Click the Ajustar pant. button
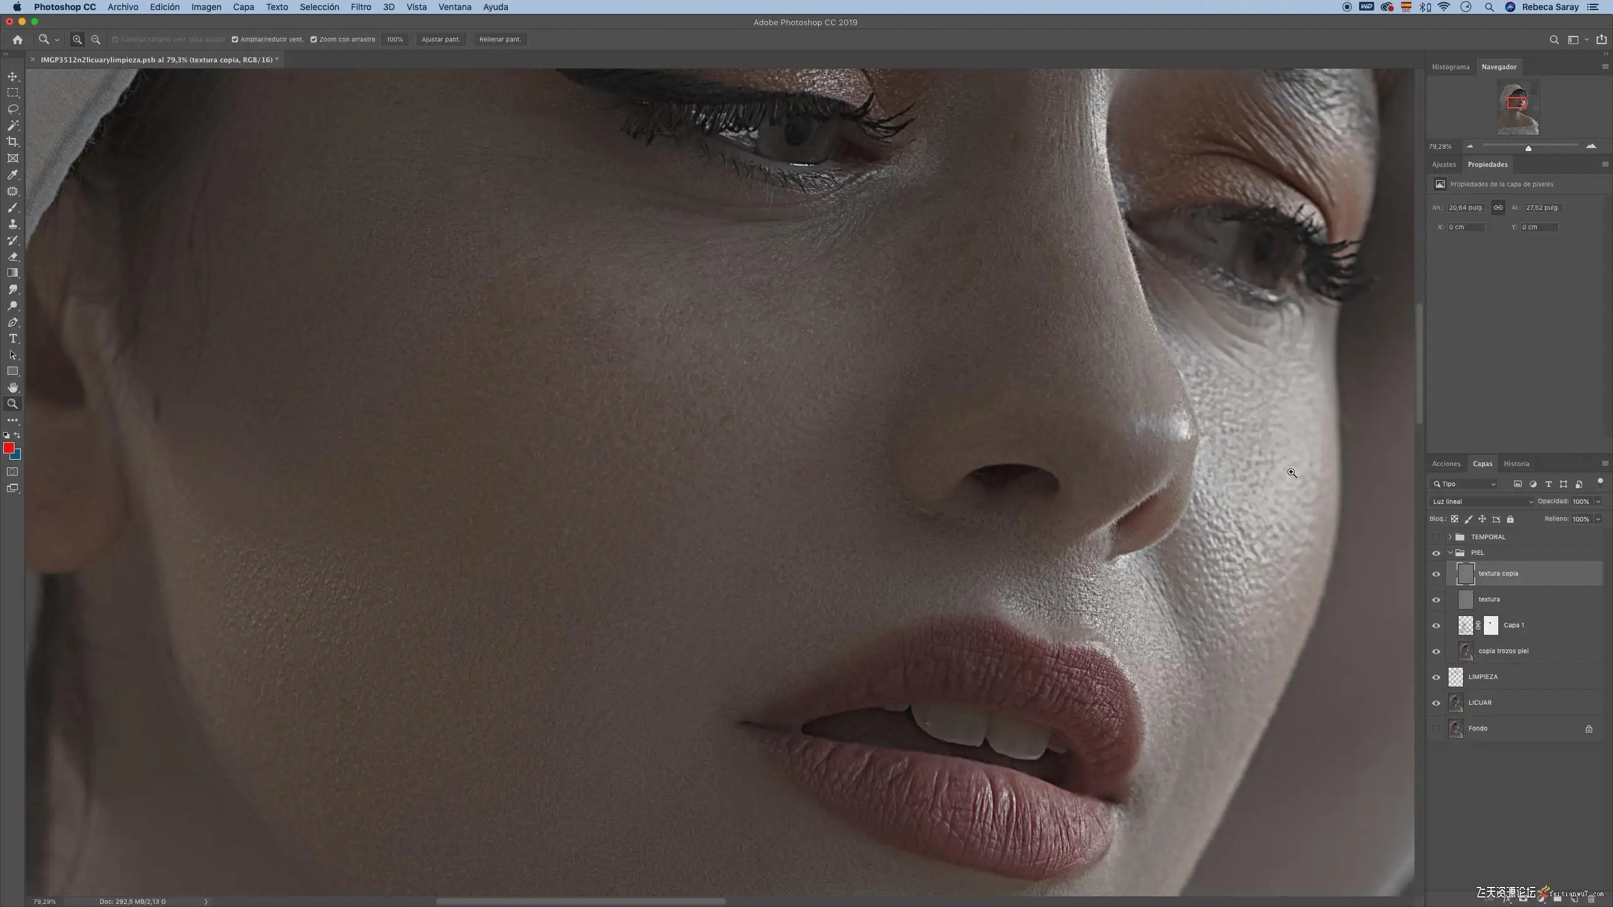 440,39
